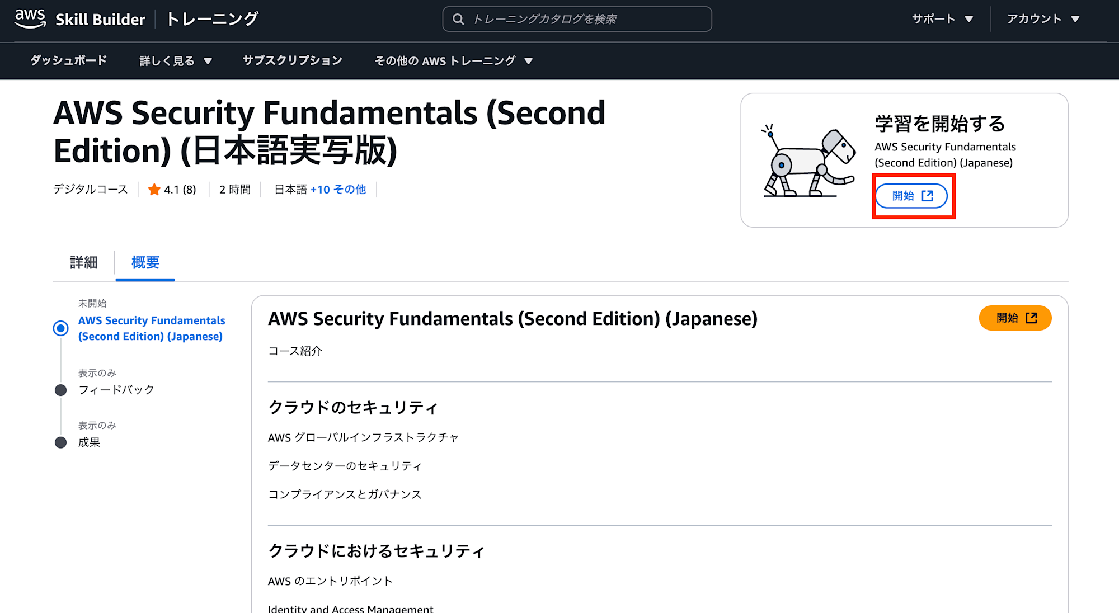Switch to the 詳細 tab
Viewport: 1119px width, 613px height.
coord(83,262)
